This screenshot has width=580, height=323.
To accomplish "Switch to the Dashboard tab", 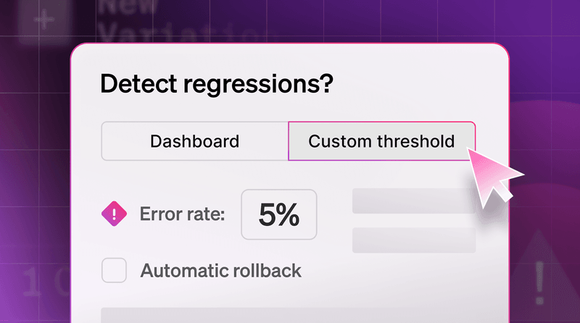I will pyautogui.click(x=194, y=141).
